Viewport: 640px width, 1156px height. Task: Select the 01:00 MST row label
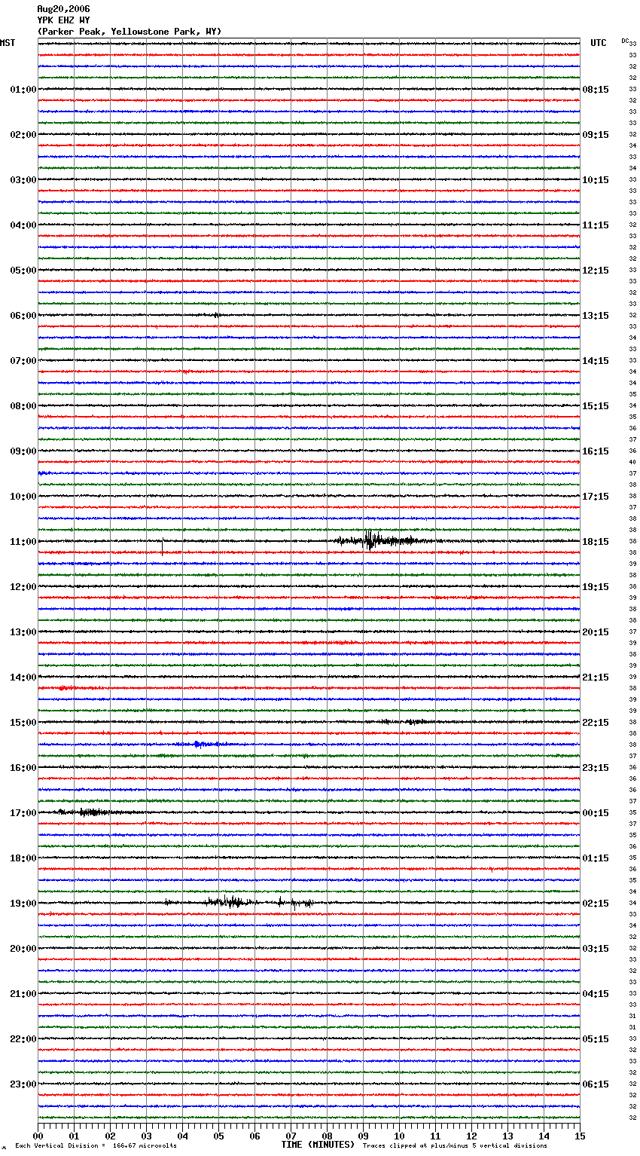[23, 90]
